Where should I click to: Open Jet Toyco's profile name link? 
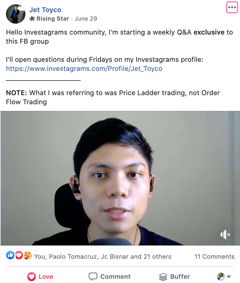(45, 10)
